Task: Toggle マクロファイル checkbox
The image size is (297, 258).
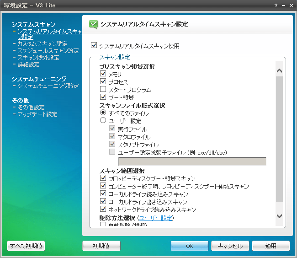Action: pos(112,136)
